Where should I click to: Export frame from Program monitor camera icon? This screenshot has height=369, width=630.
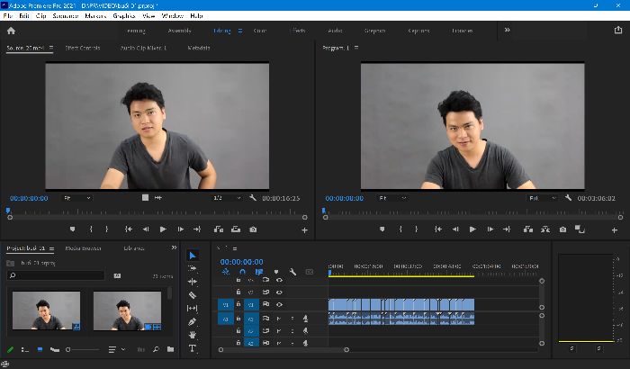click(x=562, y=229)
